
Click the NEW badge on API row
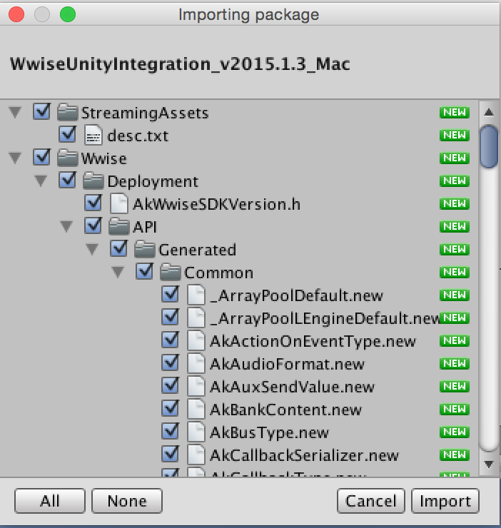455,227
